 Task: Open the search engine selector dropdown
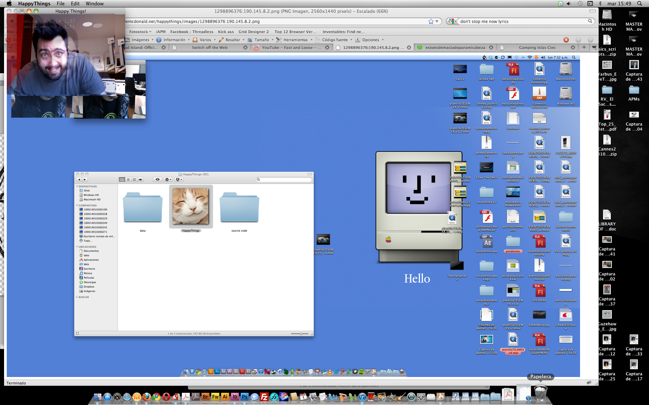(452, 21)
